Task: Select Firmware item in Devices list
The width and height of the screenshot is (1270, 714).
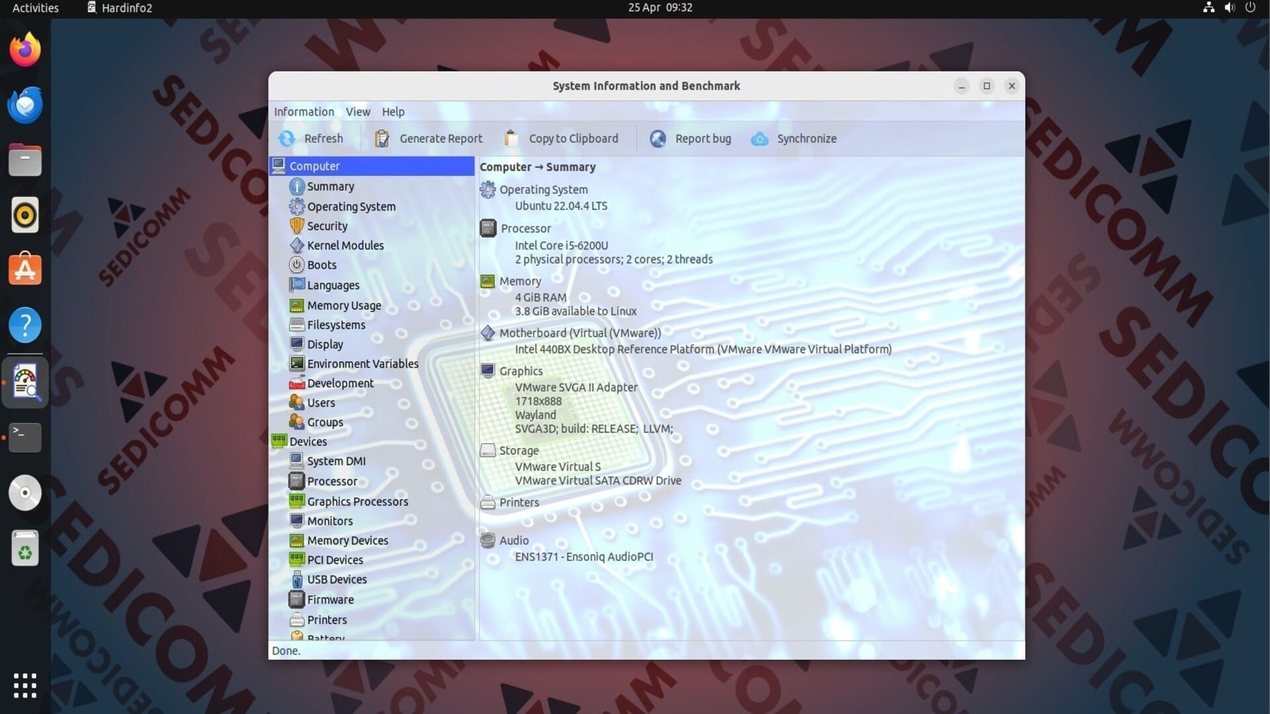Action: coord(329,600)
